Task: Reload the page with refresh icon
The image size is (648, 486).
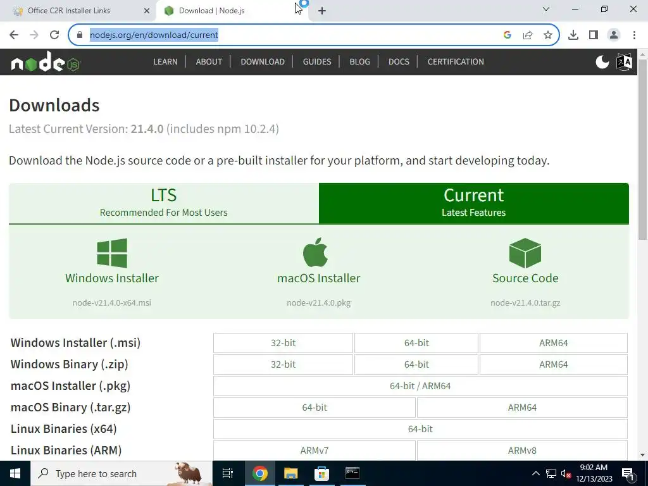Action: tap(54, 35)
